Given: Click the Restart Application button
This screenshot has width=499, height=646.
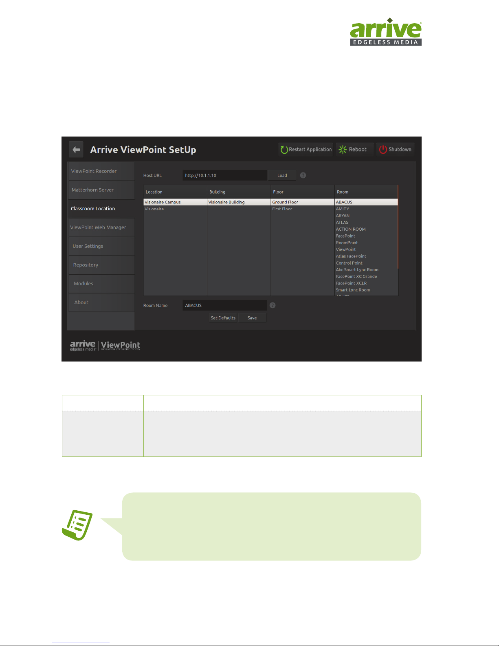Looking at the screenshot, I should coord(306,150).
